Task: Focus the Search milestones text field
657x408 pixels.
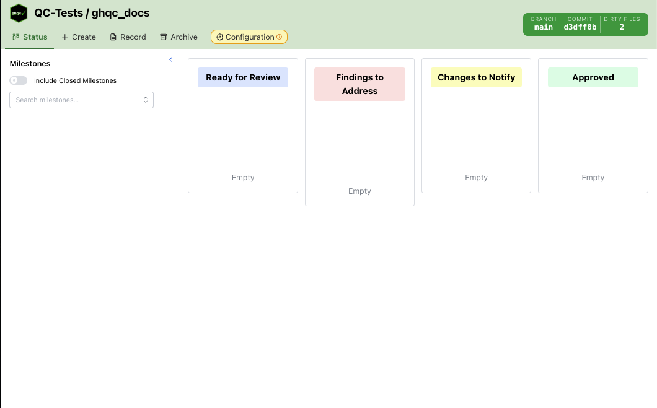Action: pos(74,100)
